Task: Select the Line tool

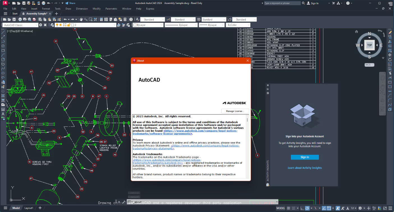Action: [x=3, y=32]
